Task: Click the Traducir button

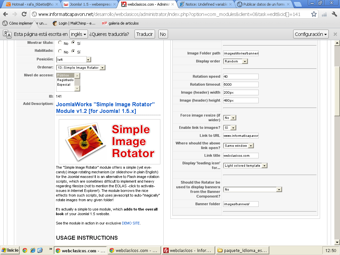Action: (145, 34)
